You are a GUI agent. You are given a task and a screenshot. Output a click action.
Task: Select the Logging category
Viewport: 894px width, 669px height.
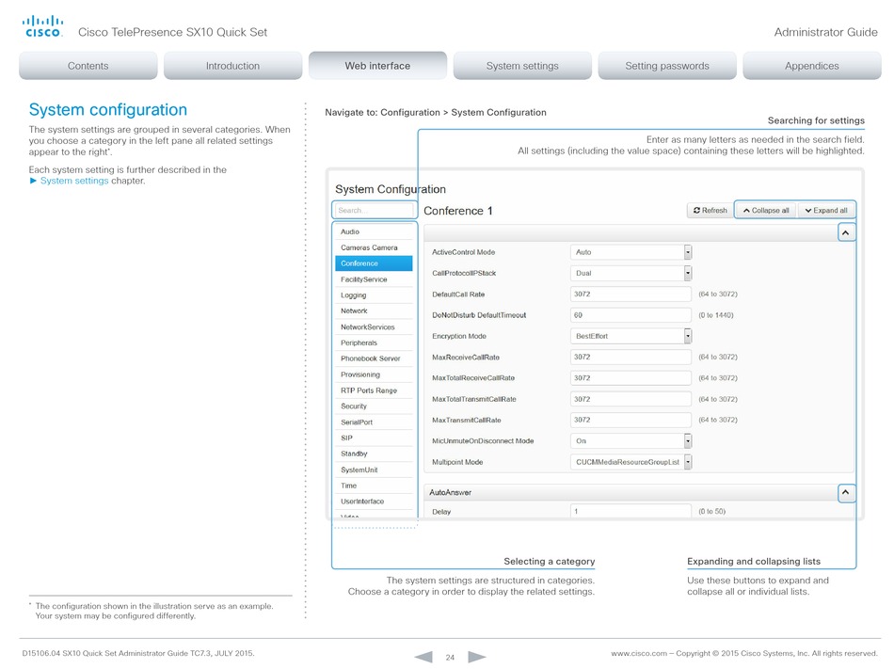coord(374,295)
